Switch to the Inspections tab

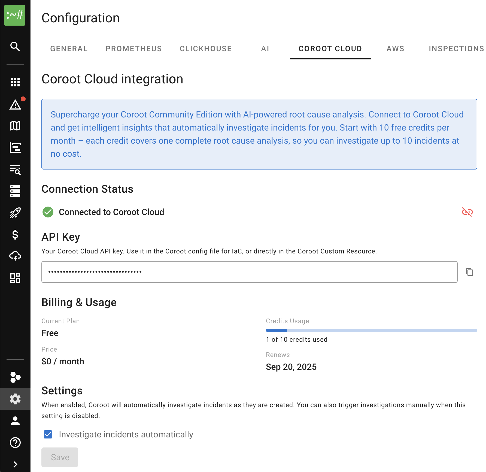click(x=456, y=49)
